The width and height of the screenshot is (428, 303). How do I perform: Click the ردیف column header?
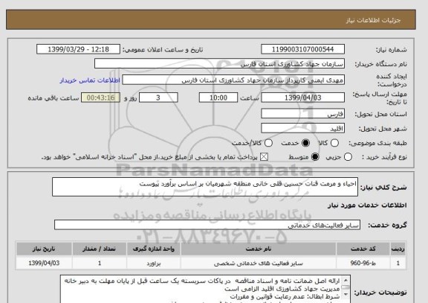[x=398, y=249]
